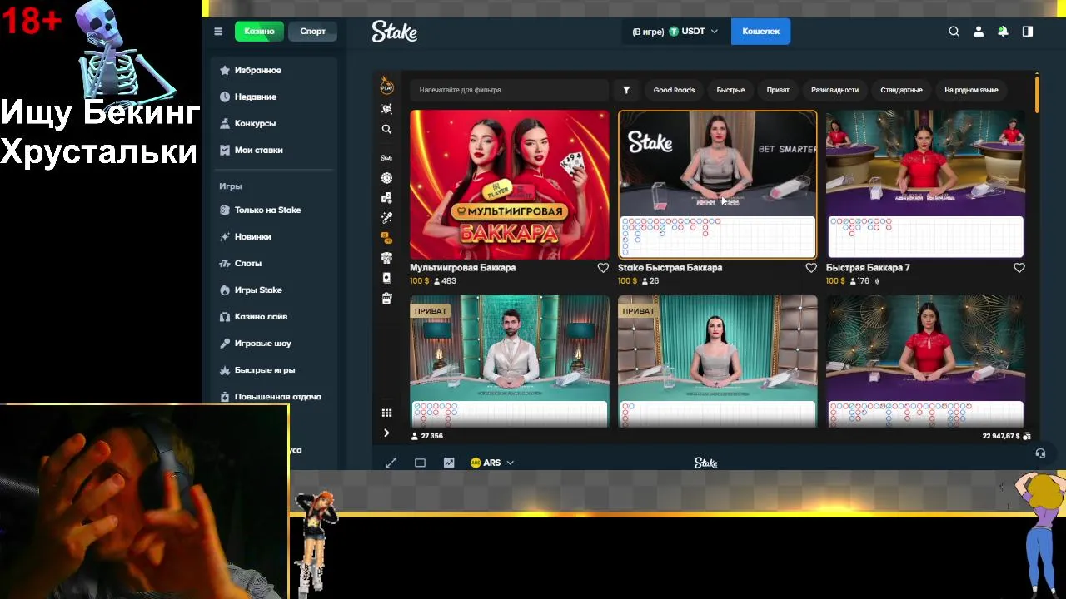Select Новинки category
This screenshot has height=599, width=1066.
275,237
